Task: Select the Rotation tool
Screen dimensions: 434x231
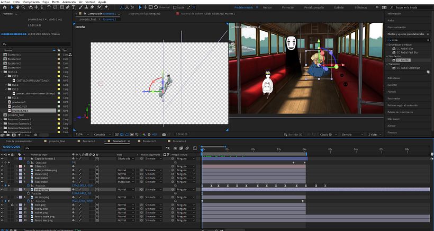Action: click(49, 7)
